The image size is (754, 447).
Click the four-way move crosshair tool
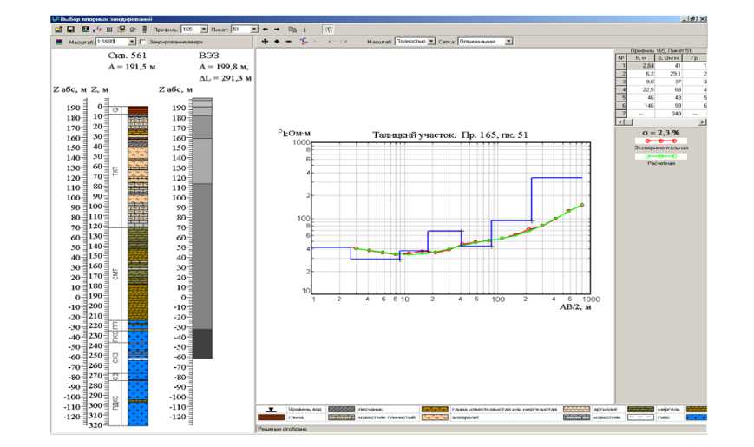[264, 41]
